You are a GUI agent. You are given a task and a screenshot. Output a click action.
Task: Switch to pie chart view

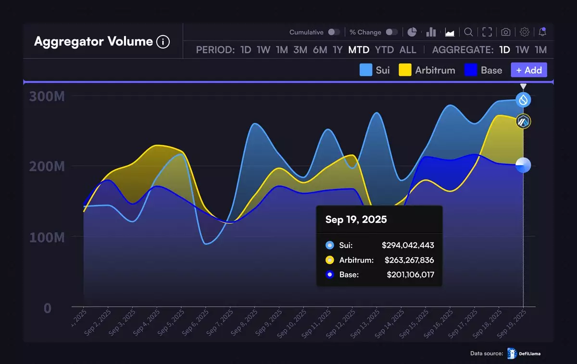click(x=412, y=32)
